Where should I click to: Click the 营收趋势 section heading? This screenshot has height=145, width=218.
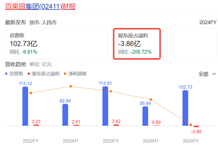[x=16, y=64]
